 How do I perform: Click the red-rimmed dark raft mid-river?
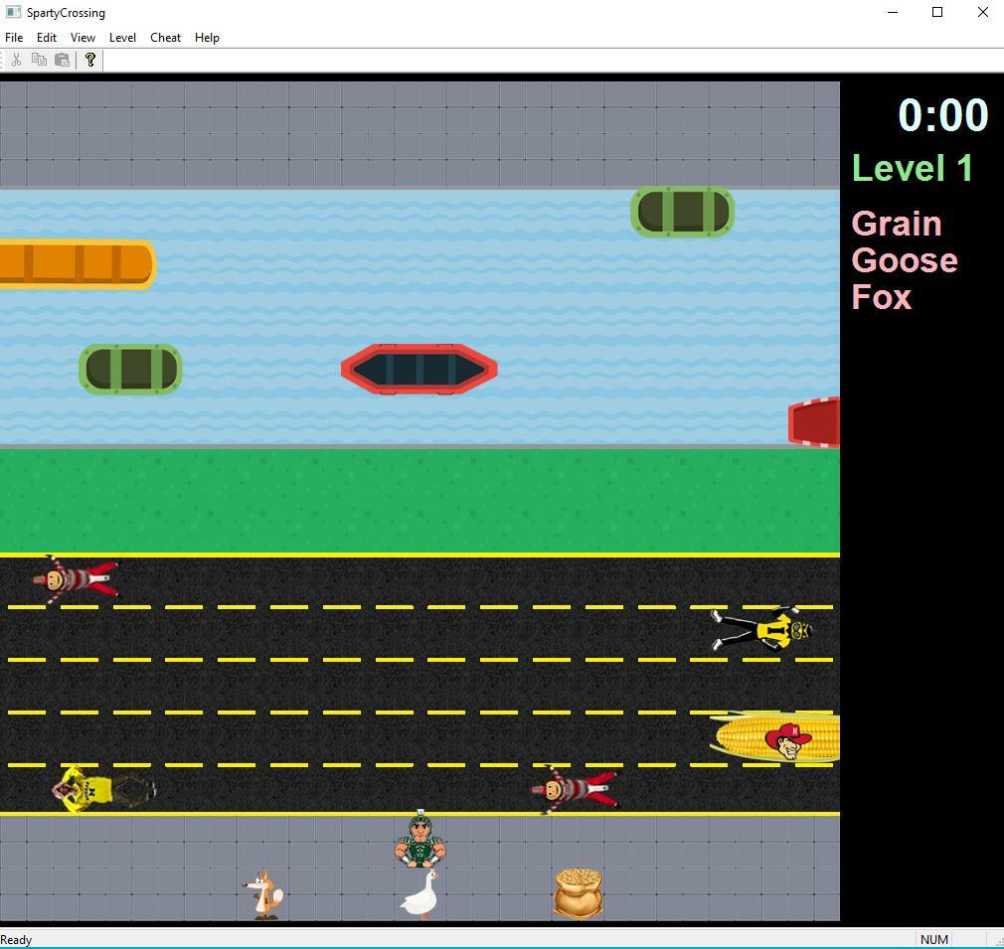click(419, 370)
